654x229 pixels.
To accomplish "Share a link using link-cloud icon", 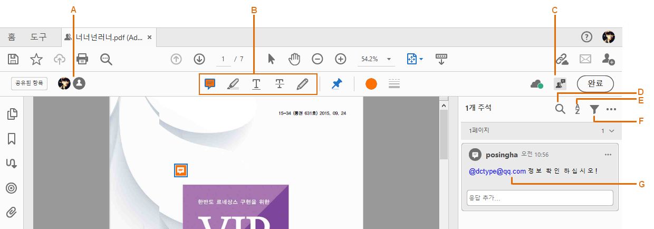I will 563,59.
